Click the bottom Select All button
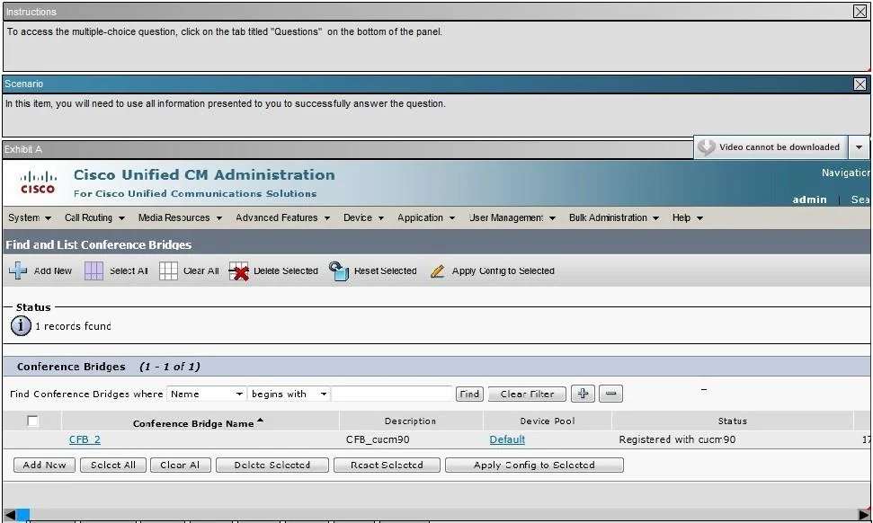The height and width of the screenshot is (523, 873). 113,465
